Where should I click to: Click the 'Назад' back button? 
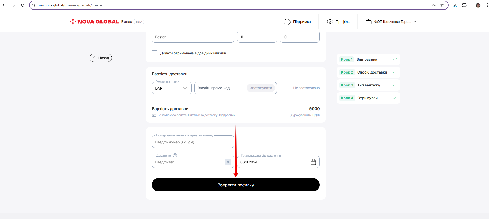pos(101,58)
